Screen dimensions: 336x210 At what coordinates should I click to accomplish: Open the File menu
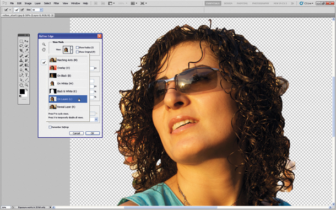[12, 3]
